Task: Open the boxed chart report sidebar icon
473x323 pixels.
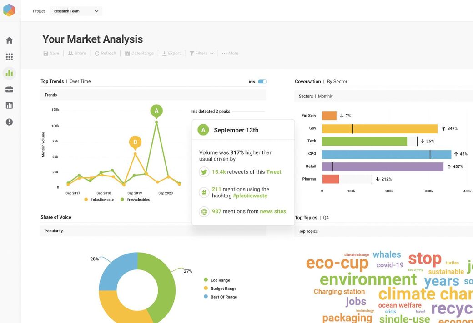Action: 10,105
